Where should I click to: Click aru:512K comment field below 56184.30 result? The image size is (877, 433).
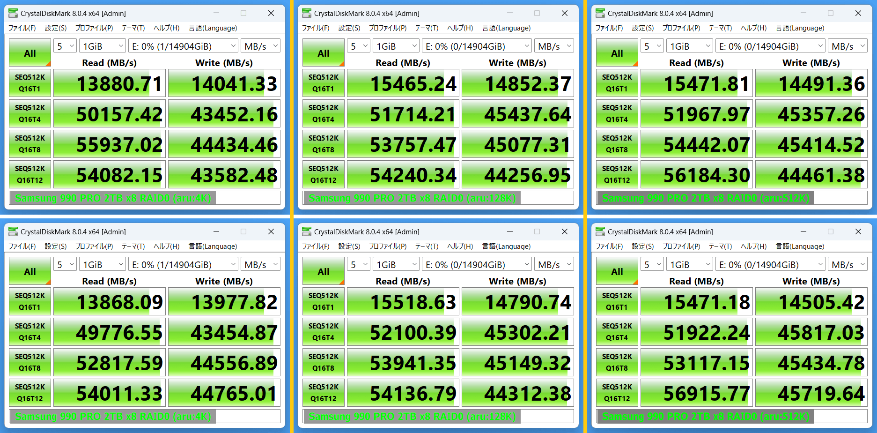click(x=732, y=198)
